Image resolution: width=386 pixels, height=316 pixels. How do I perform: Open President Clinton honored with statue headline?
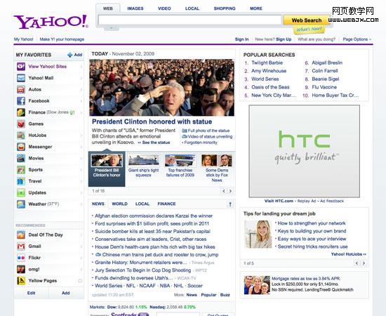coord(152,121)
